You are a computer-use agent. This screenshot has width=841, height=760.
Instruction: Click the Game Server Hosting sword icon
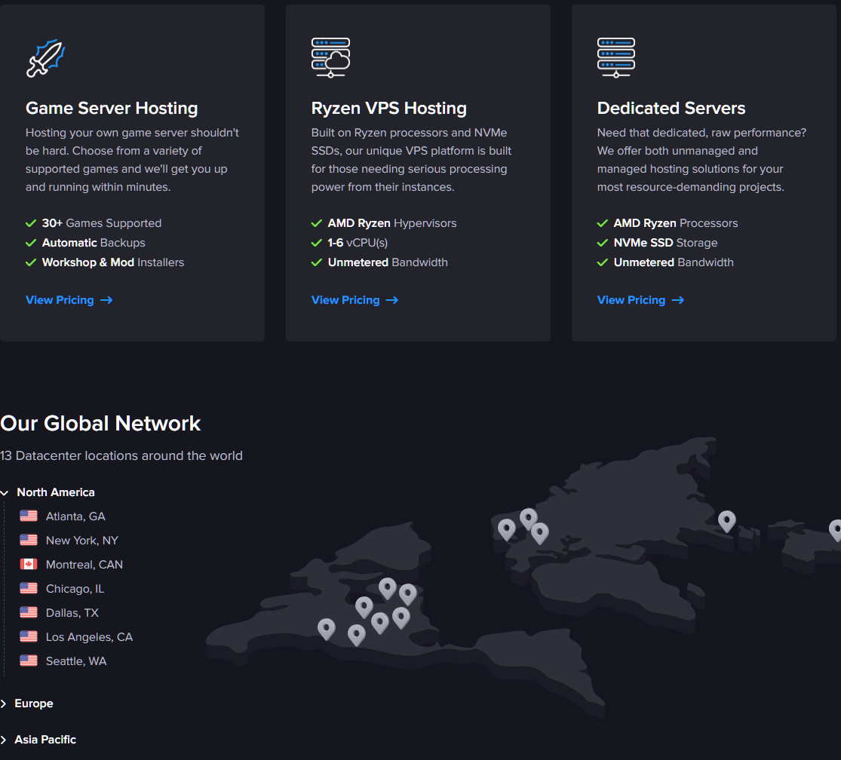pyautogui.click(x=45, y=58)
